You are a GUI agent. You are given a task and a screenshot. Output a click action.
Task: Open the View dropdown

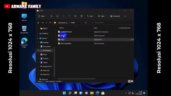pos(102,16)
